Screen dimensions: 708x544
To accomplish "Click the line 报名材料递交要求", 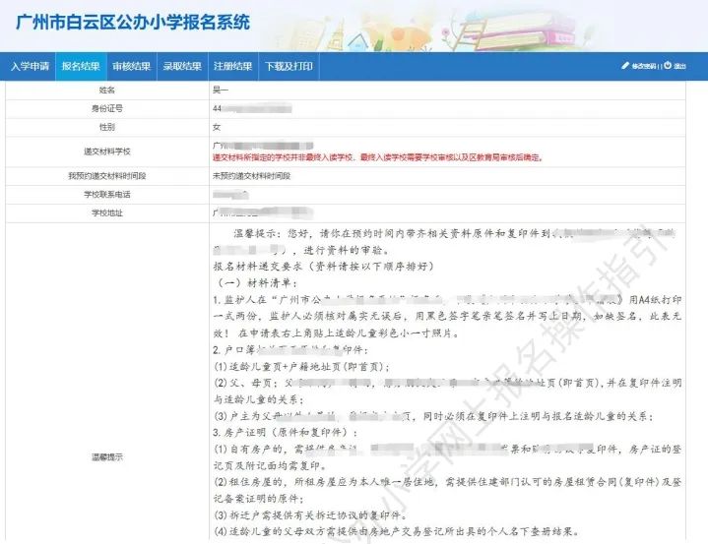I will point(324,267).
